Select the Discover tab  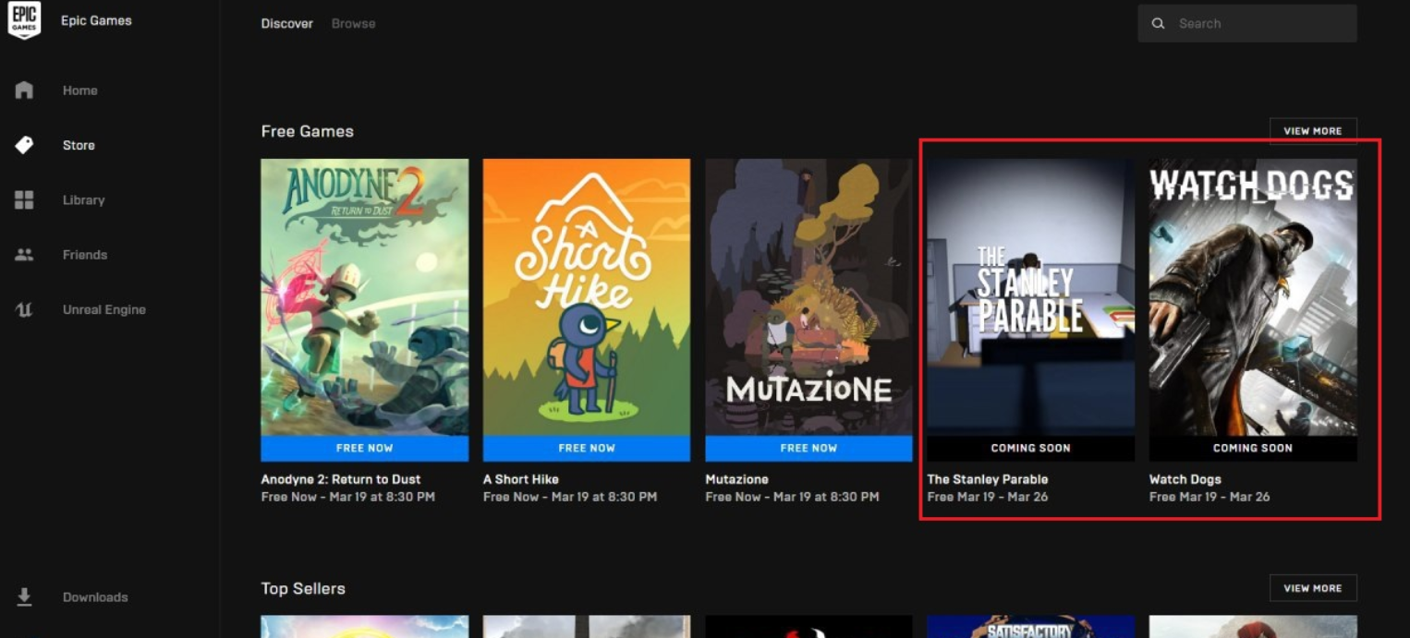coord(286,24)
